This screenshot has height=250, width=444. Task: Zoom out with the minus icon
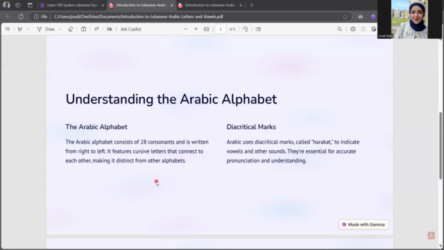[x=185, y=29]
